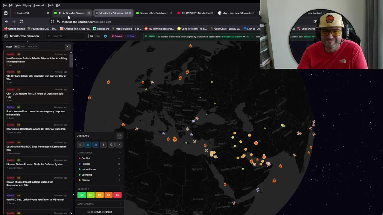The image size is (383, 215).
Task: Click the feed scrollbar down arrow
Action: (71, 213)
